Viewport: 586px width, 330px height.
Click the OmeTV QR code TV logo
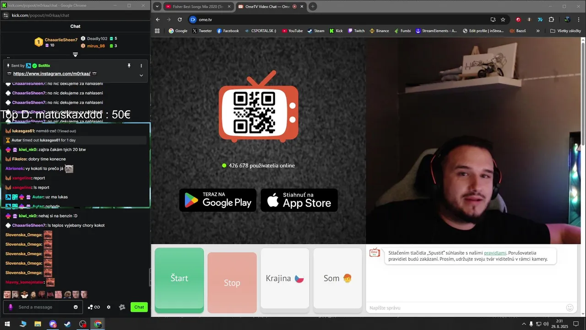pos(259,106)
